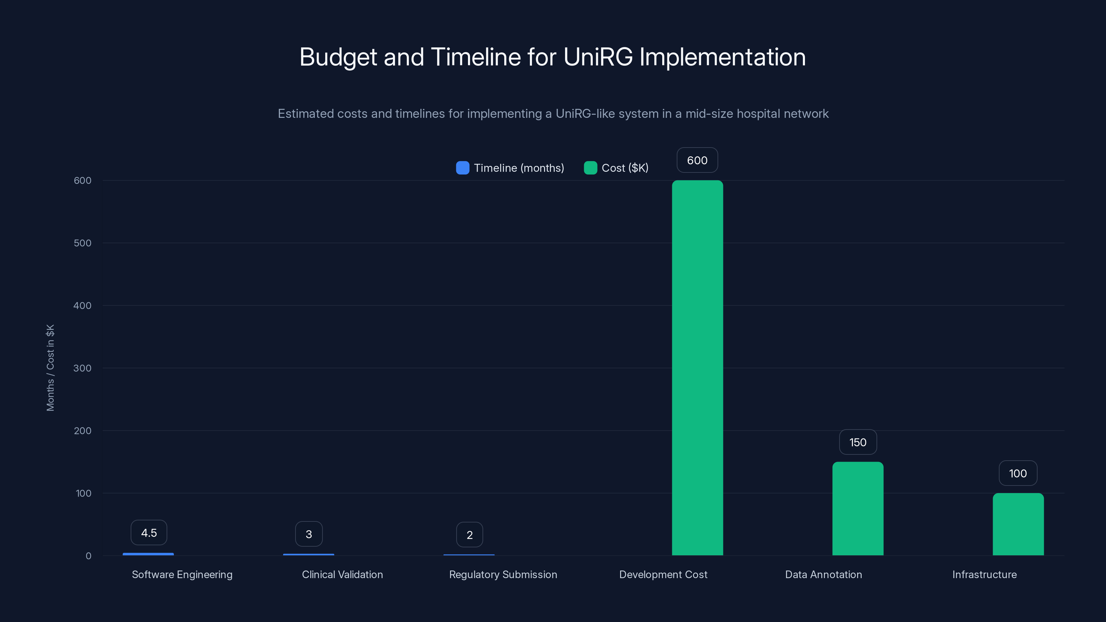Click the blue Timeline (months) legend swatch
Viewport: 1106px width, 622px height.
pyautogui.click(x=462, y=168)
